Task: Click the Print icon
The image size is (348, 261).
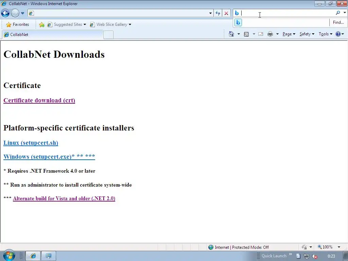Action: (270, 34)
